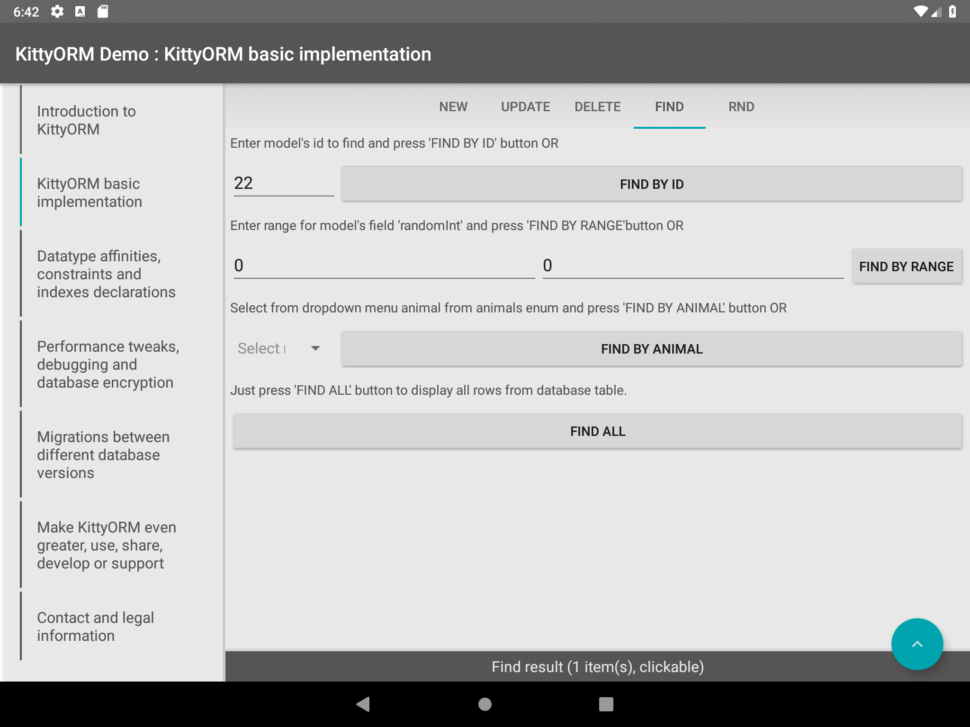970x727 pixels.
Task: Click the FIND BY ANIMAL button
Action: pyautogui.click(x=652, y=349)
